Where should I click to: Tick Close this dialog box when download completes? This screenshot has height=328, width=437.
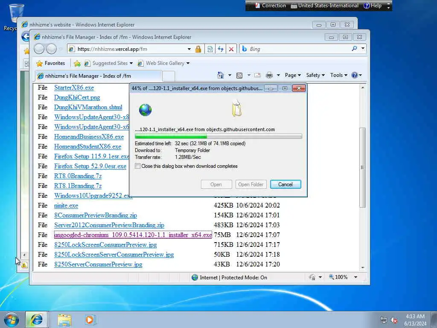(138, 166)
